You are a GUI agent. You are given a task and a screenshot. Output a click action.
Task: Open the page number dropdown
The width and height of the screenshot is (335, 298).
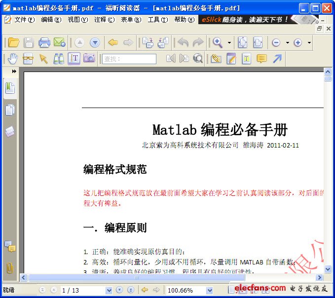109,291
